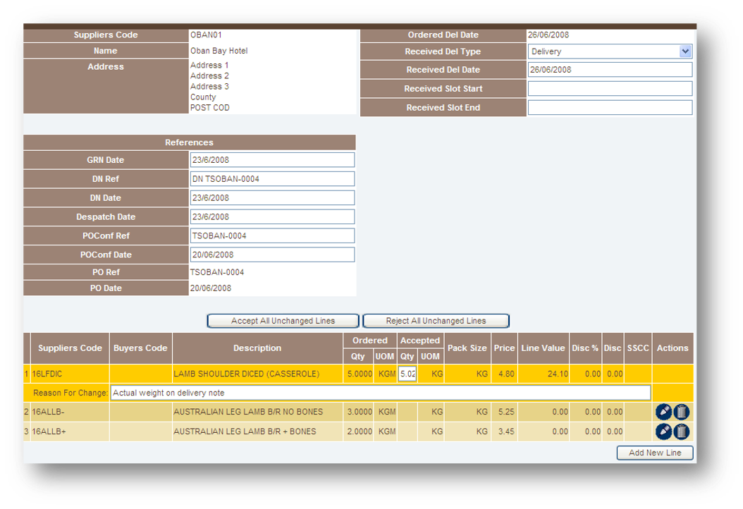743x509 pixels.
Task: Select AUSTRALIAN LEG LAMB B/R NO BONES description
Action: click(248, 412)
